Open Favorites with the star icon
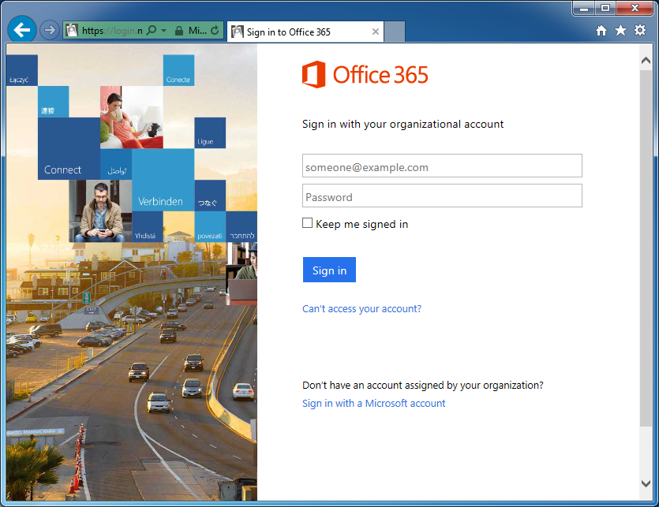 [620, 30]
